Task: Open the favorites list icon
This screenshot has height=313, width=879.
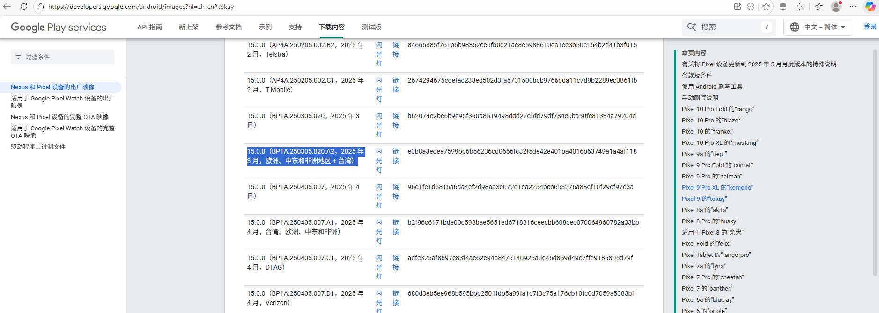Action: click(819, 7)
